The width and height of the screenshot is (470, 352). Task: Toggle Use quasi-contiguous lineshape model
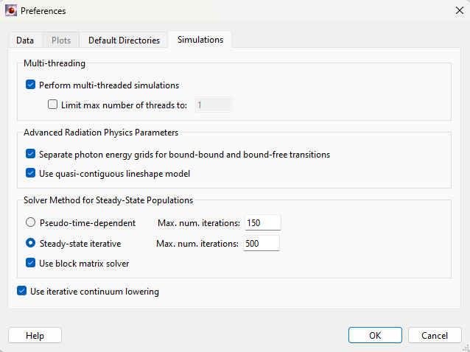30,173
